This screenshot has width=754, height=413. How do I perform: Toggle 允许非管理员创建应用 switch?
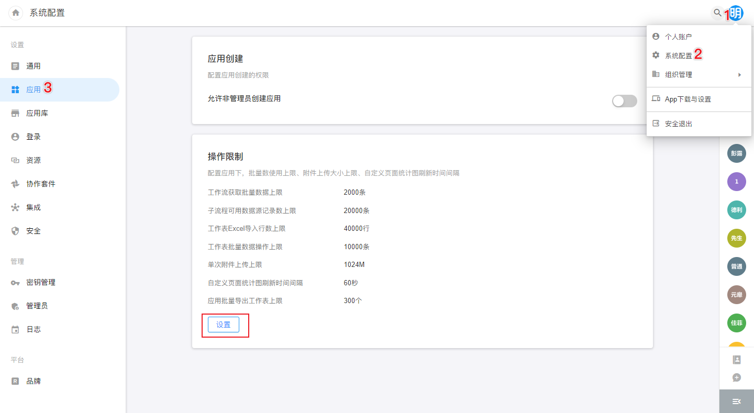(624, 101)
